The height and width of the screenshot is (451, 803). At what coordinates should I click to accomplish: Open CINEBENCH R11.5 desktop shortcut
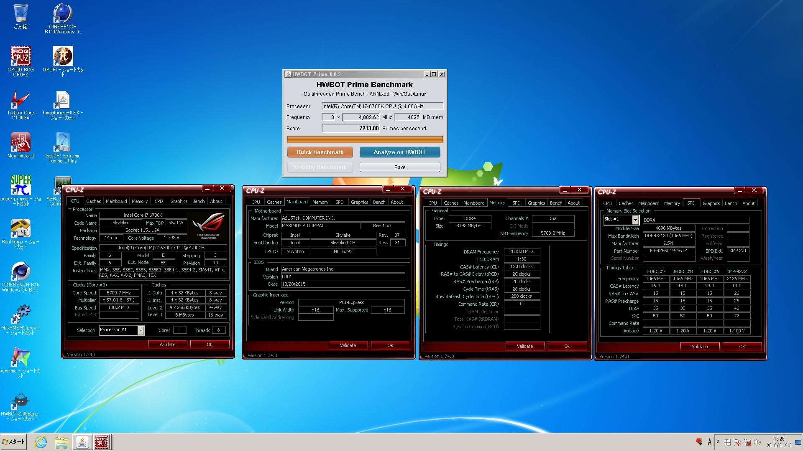(63, 18)
